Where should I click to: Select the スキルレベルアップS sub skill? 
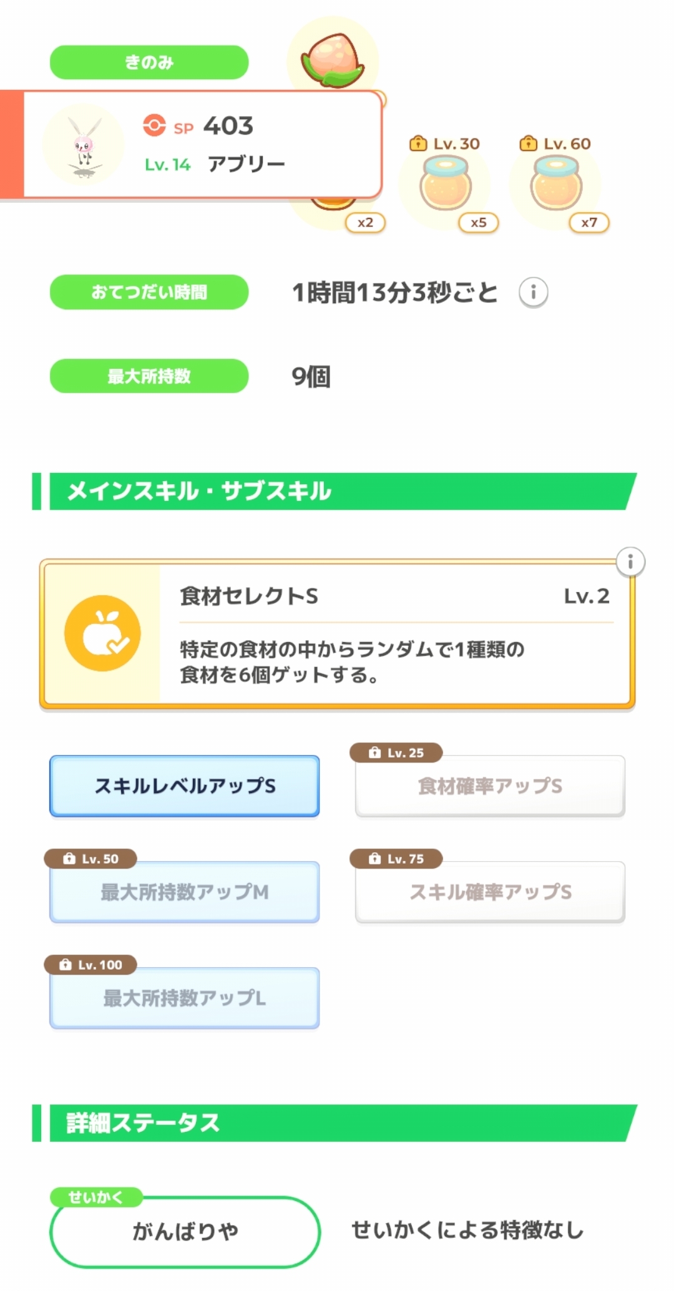185,786
